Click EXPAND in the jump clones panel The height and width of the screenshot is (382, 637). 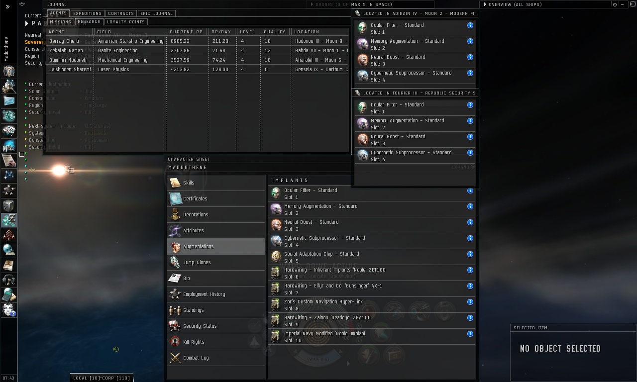pyautogui.click(x=463, y=167)
